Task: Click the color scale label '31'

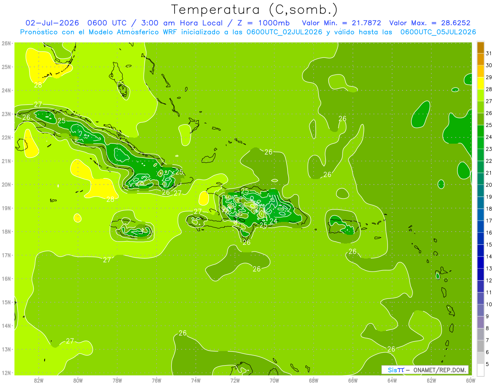Action: pyautogui.click(x=489, y=54)
